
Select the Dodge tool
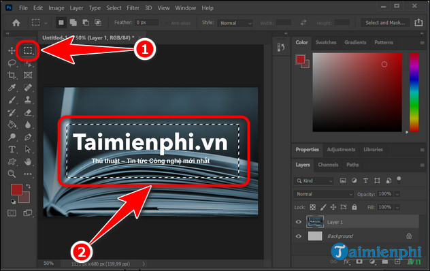pyautogui.click(x=12, y=137)
